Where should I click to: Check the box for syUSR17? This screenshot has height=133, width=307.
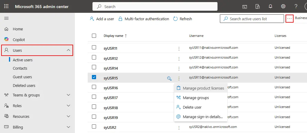94,97
